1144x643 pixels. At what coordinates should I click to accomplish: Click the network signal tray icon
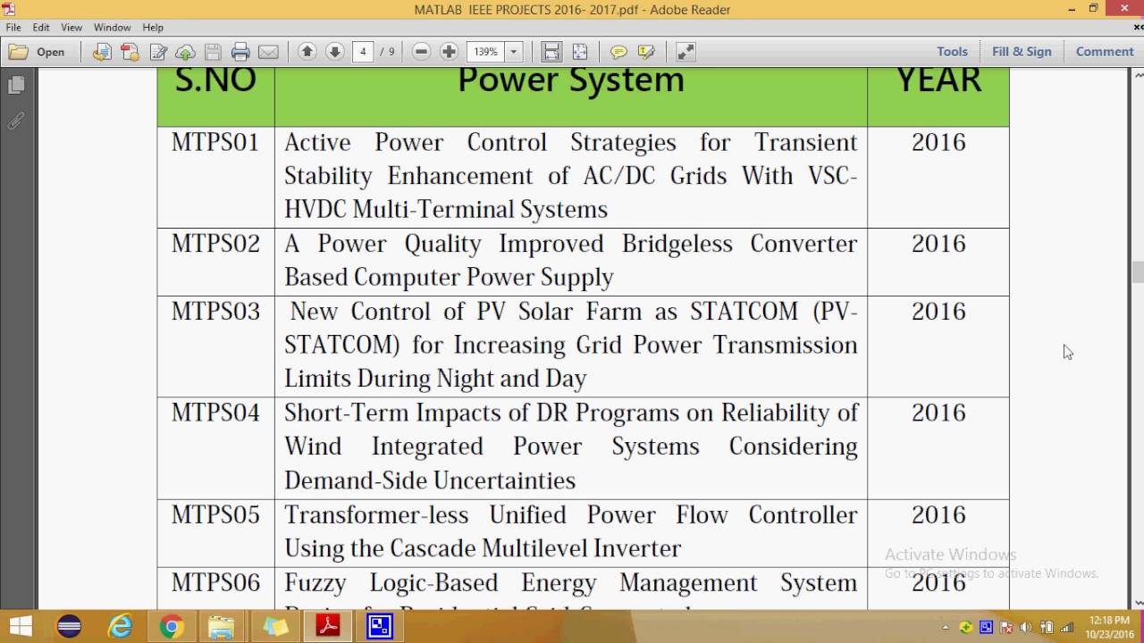(x=1066, y=627)
